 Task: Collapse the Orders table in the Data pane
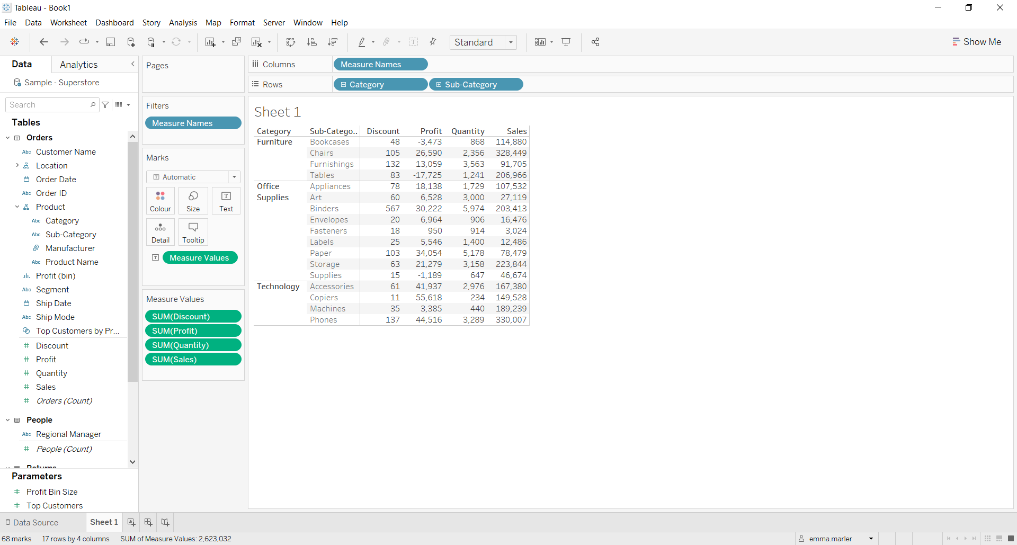click(7, 137)
